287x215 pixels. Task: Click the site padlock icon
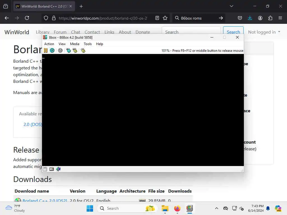pos(54,18)
